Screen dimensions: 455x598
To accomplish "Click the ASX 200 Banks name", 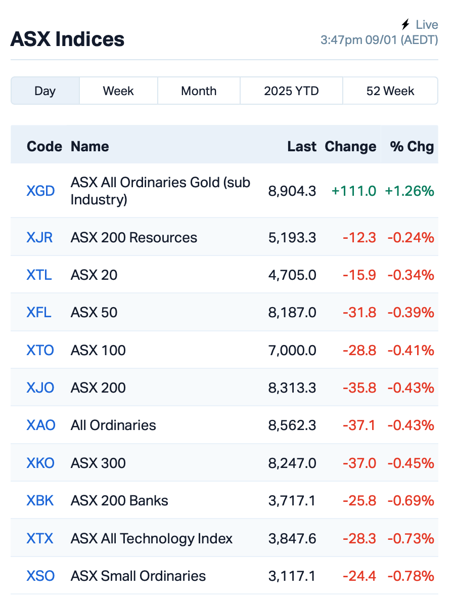I will point(120,500).
